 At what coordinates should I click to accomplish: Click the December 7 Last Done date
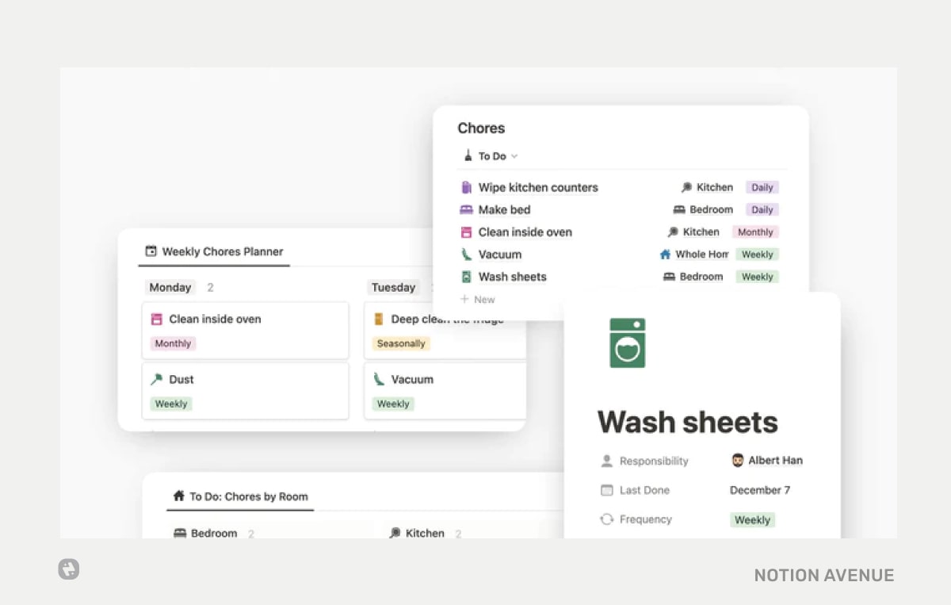pos(759,490)
